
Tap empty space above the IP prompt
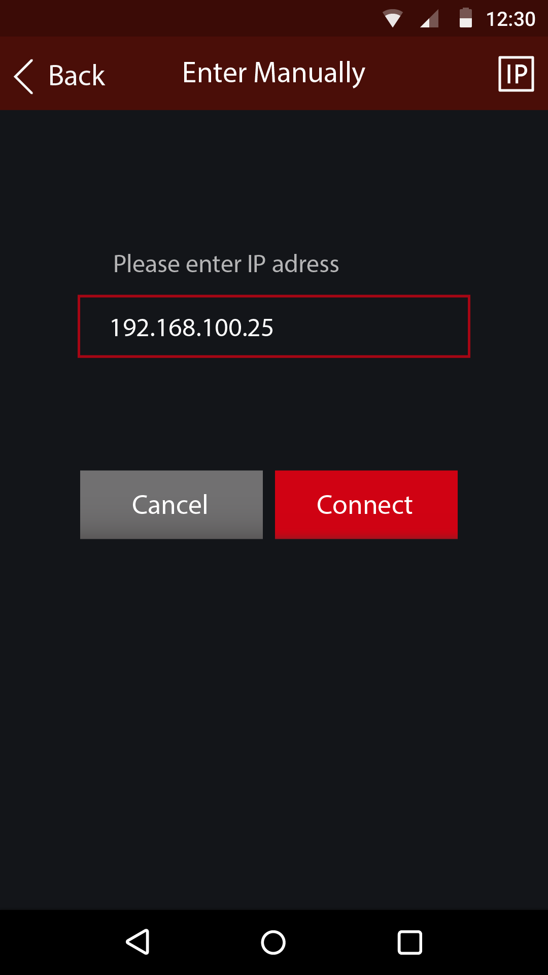274,178
